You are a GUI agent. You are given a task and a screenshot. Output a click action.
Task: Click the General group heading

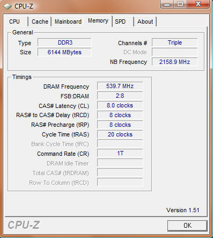(23, 32)
